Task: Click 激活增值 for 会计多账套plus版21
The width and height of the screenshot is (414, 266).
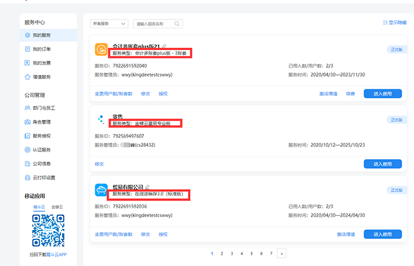Action: [x=328, y=94]
